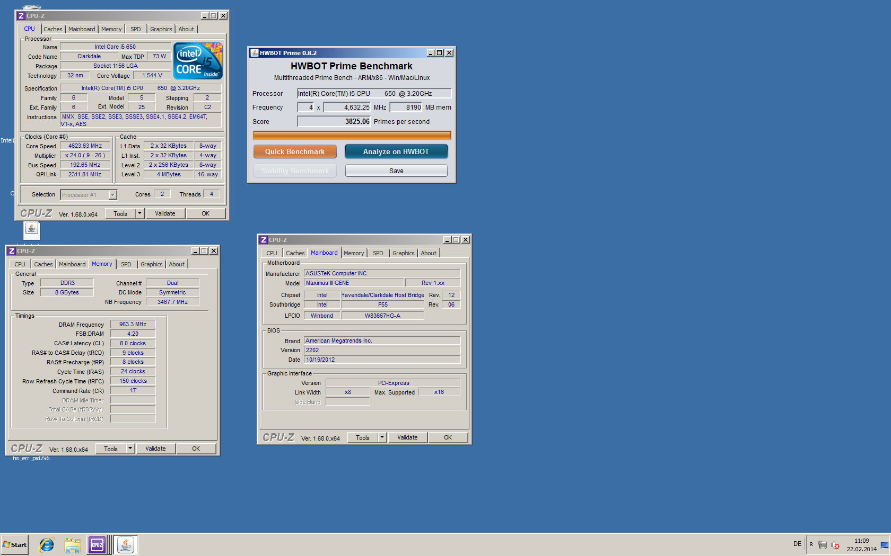The height and width of the screenshot is (556, 891).
Task: Click OK in the Memory window
Action: coord(196,449)
